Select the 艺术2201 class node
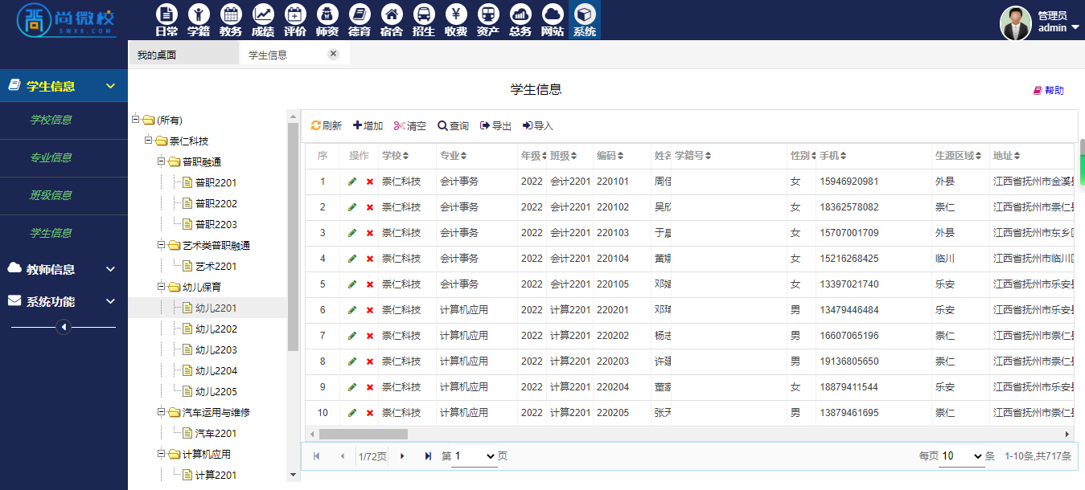Viewport: 1085px width, 490px height. click(216, 266)
